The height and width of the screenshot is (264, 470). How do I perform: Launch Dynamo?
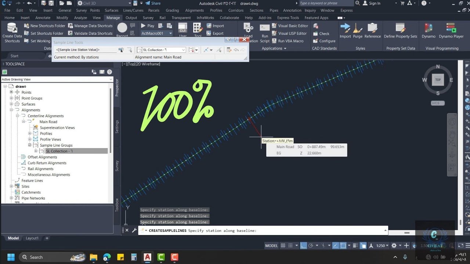click(x=429, y=31)
